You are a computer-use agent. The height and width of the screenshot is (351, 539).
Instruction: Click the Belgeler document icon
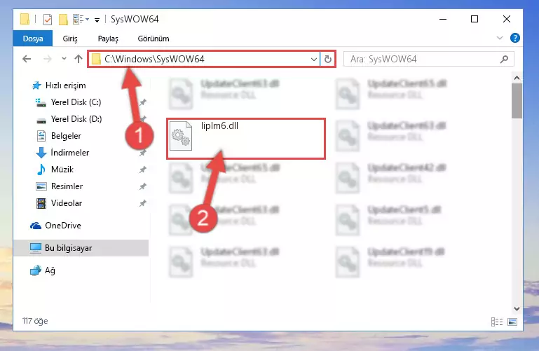pyautogui.click(x=41, y=136)
